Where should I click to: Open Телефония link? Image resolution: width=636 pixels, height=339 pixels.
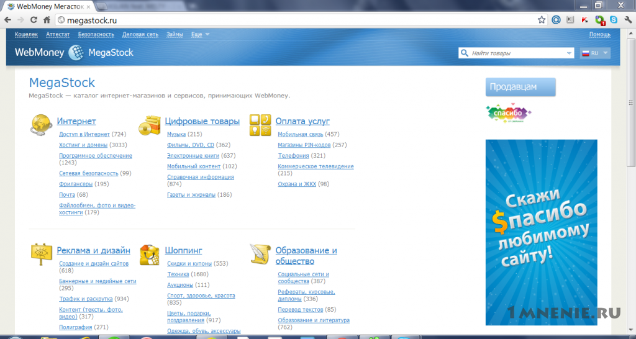pos(293,156)
